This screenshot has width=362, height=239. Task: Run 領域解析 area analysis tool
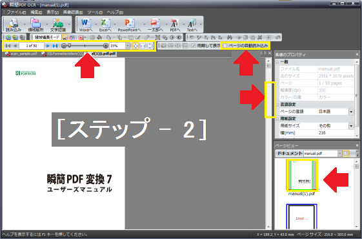(x=35, y=25)
